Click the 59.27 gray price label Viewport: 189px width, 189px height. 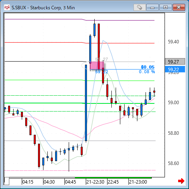(175, 62)
